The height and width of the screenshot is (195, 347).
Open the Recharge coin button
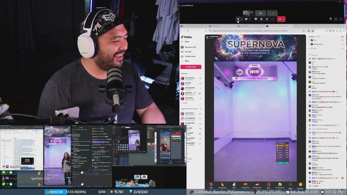pyautogui.click(x=300, y=186)
